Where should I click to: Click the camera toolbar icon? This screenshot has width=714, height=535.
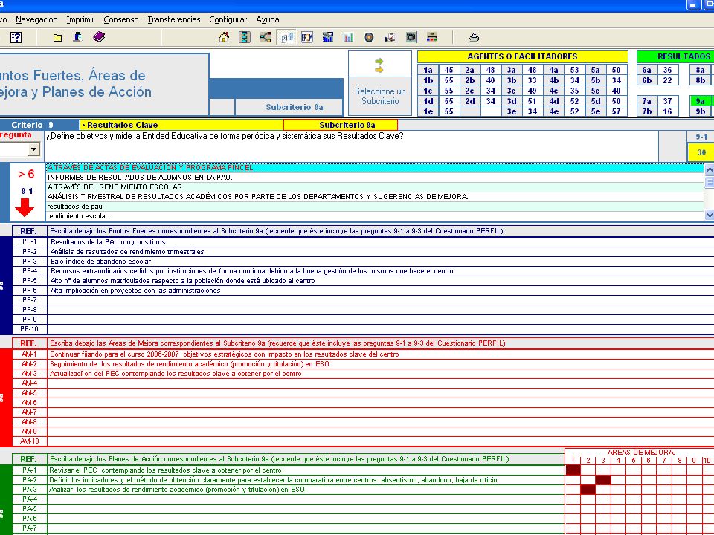pos(411,37)
